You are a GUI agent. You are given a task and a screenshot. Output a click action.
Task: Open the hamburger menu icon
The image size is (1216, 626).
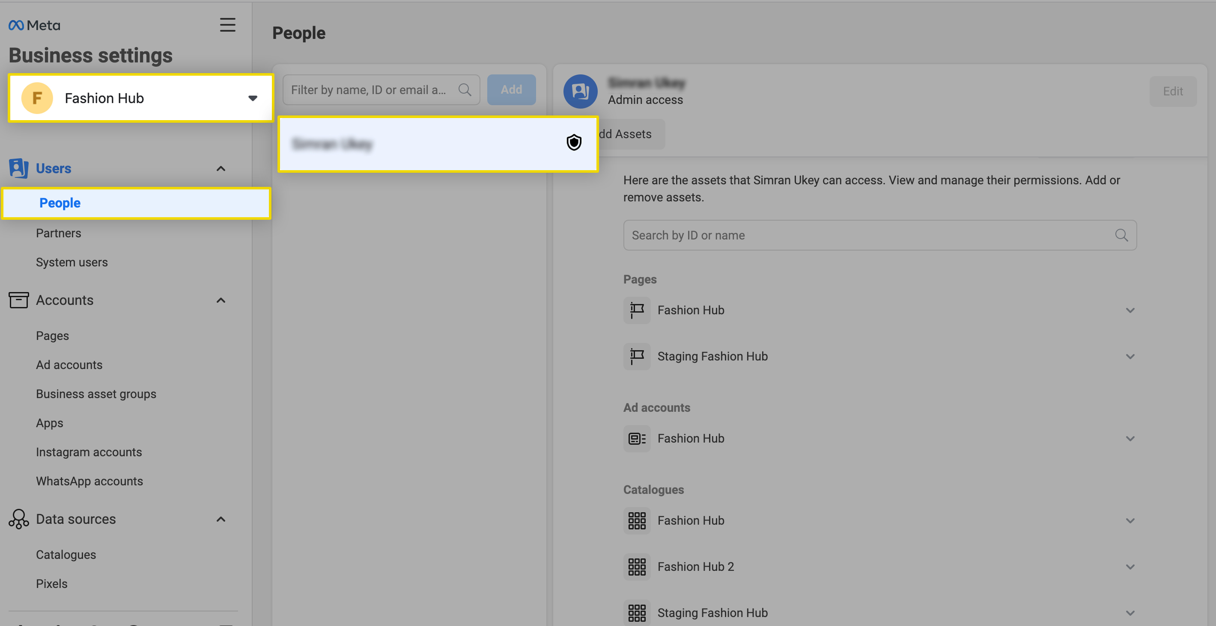pyautogui.click(x=227, y=25)
